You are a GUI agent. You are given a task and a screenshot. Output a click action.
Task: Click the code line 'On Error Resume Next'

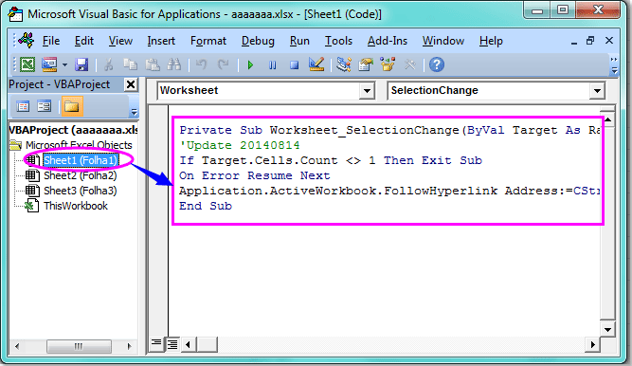click(x=255, y=175)
